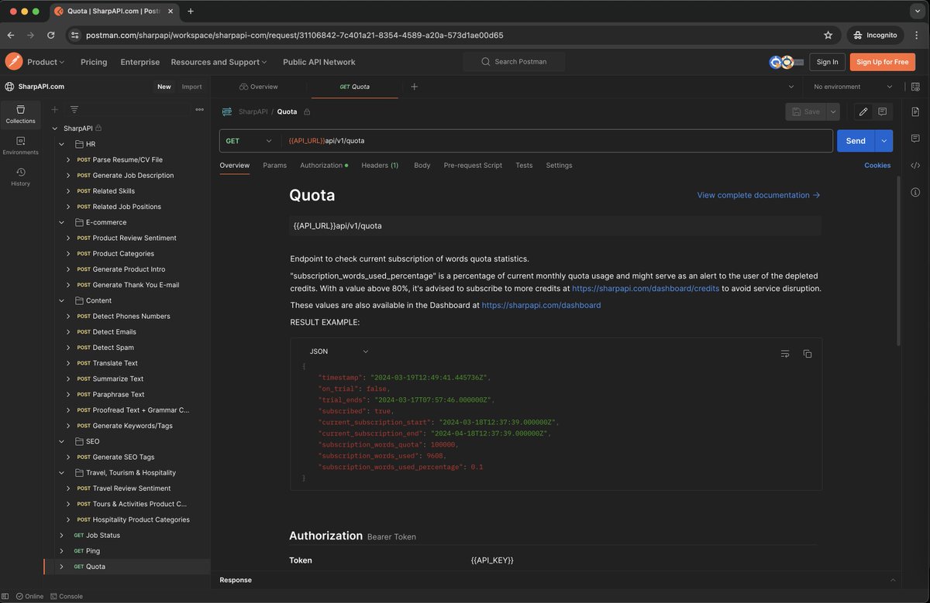Collapse the Content folder
This screenshot has width=930, height=603.
point(62,300)
